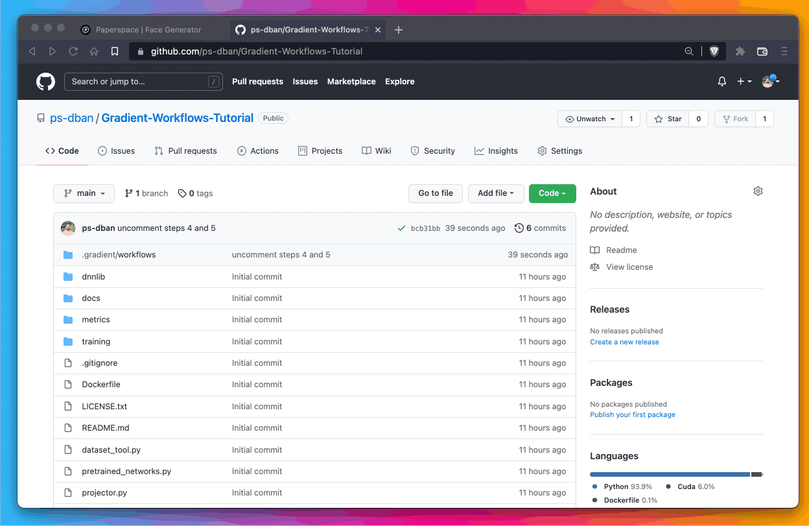
Task: Open the Unwatch dropdown
Action: tap(590, 119)
